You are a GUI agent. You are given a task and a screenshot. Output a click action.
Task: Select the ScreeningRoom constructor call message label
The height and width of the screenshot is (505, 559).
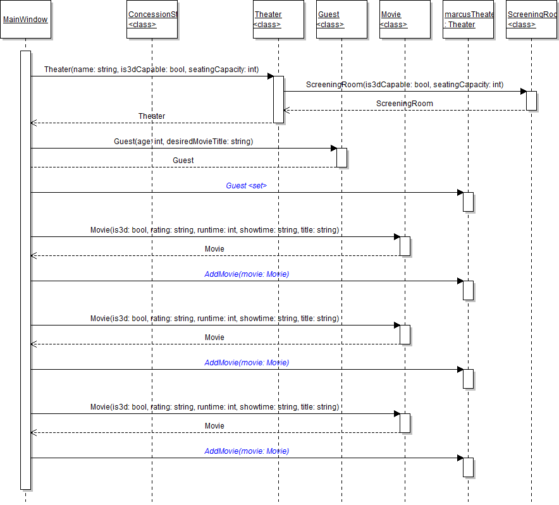point(405,84)
